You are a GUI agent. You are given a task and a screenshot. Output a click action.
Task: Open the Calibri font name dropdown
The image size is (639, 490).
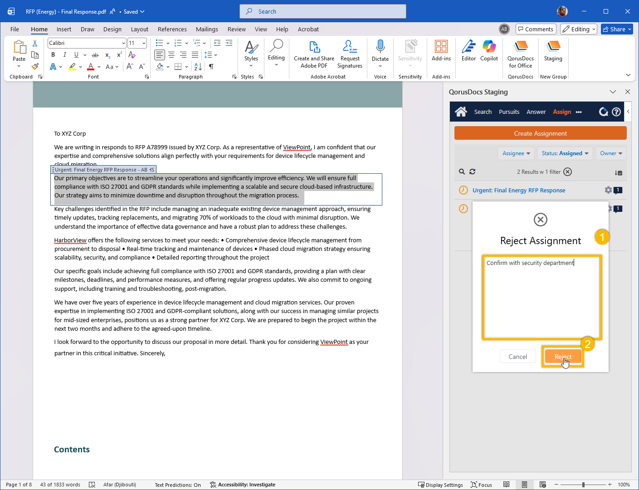coord(123,43)
